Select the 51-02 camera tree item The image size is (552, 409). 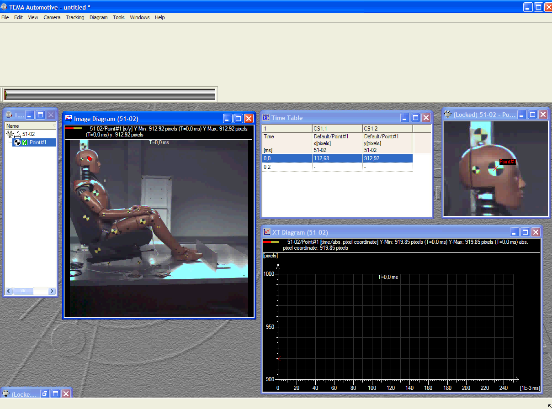[28, 134]
